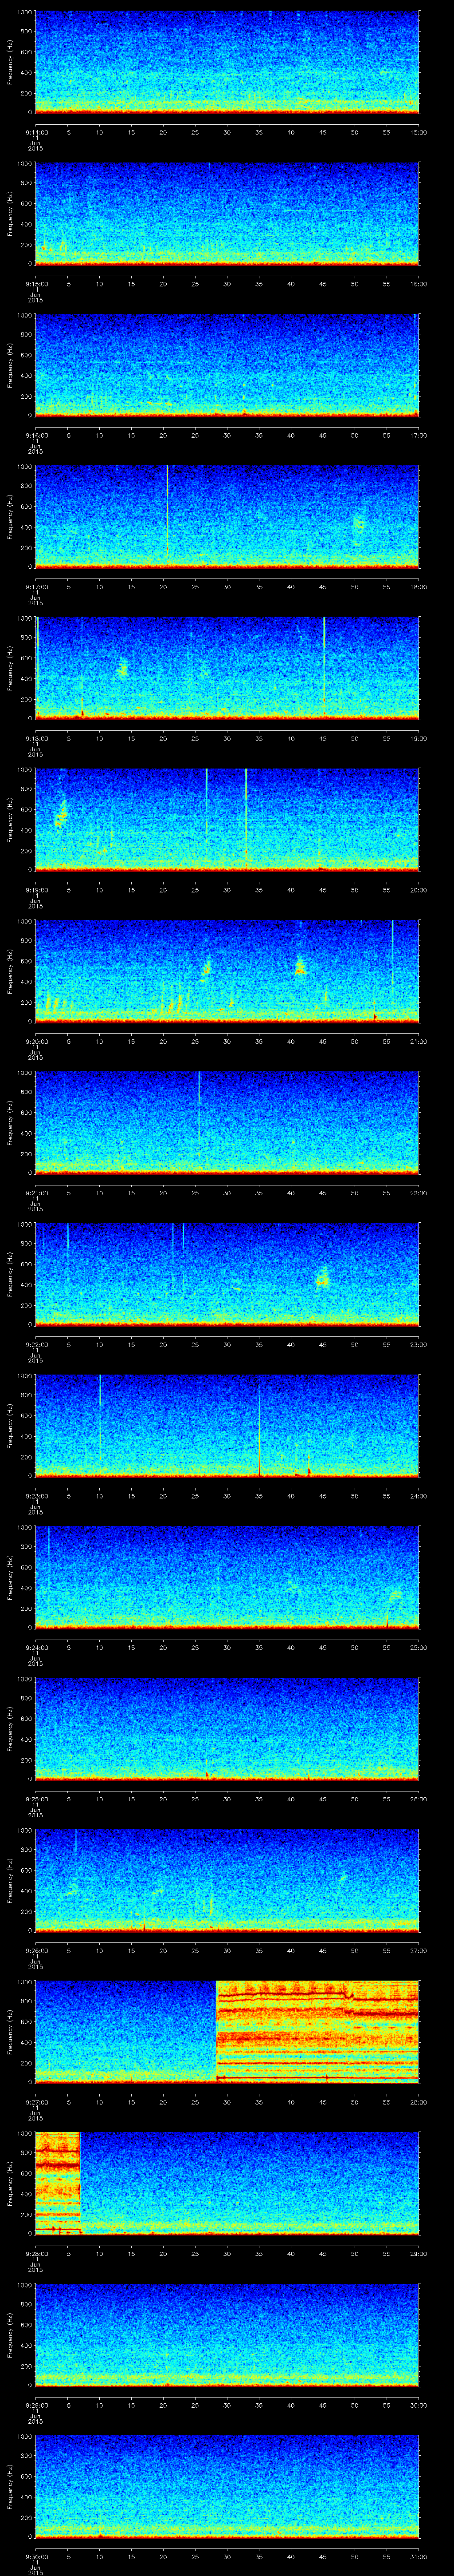
Task: Select the spectrogram panel starting at 9:15:00
Action: pos(227,214)
